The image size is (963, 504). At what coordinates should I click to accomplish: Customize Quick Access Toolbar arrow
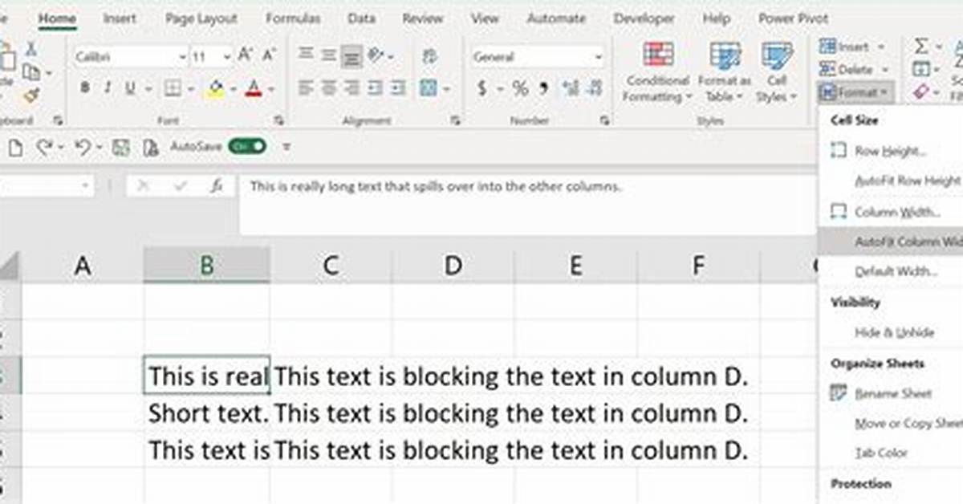tap(287, 148)
